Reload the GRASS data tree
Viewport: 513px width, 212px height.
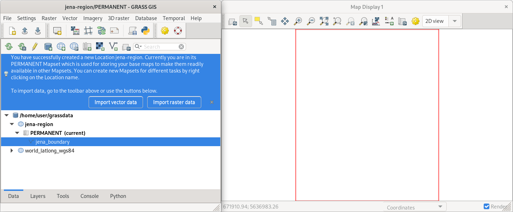click(x=9, y=46)
